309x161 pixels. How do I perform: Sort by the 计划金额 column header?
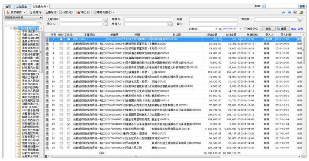click(212, 35)
